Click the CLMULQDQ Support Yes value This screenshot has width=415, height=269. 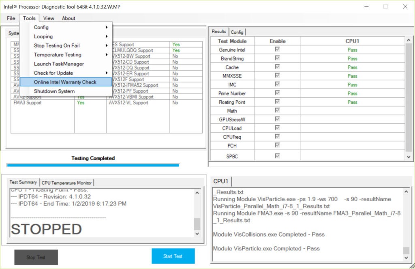176,50
